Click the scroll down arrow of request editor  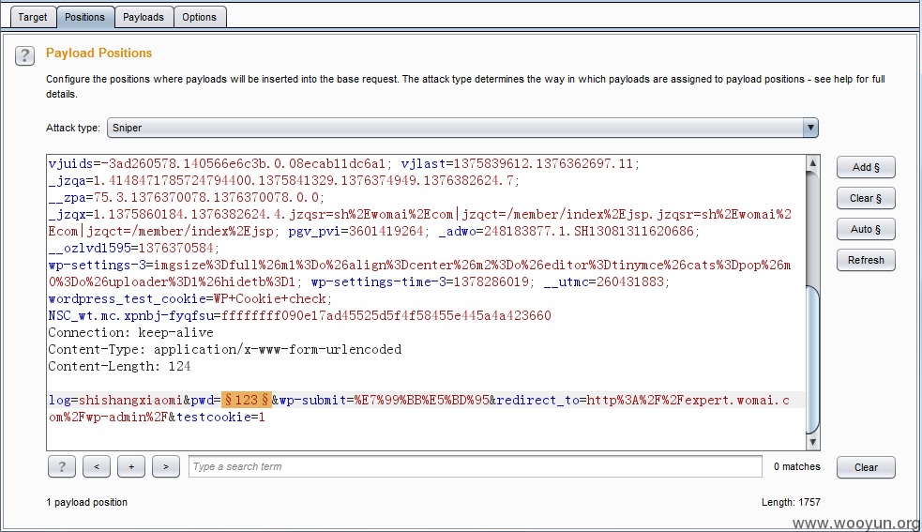pyautogui.click(x=812, y=443)
